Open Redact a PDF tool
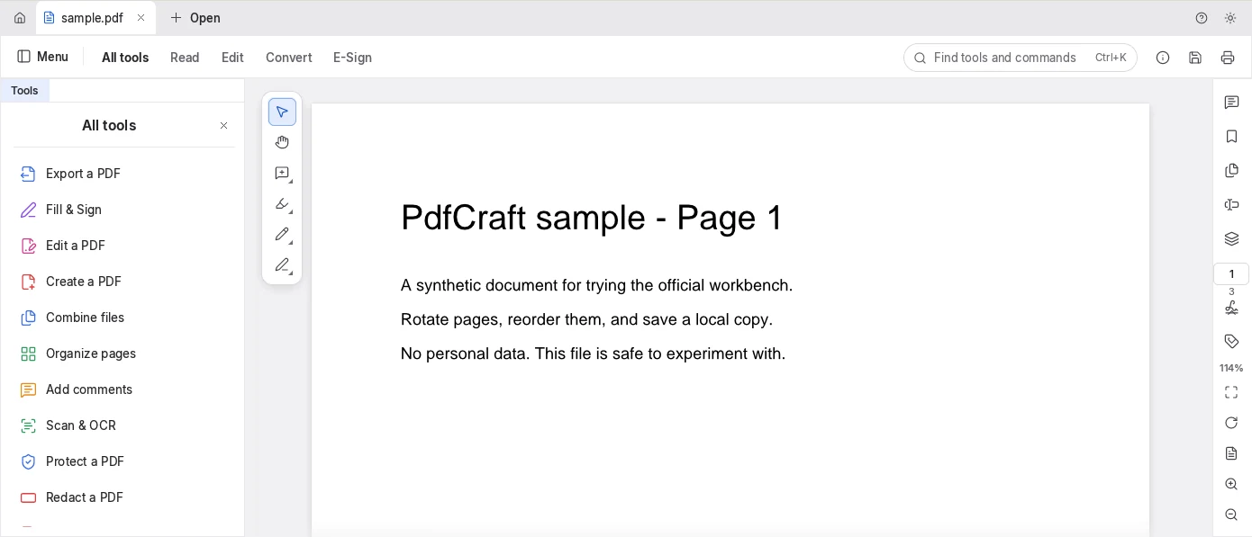The image size is (1252, 537). click(x=122, y=497)
